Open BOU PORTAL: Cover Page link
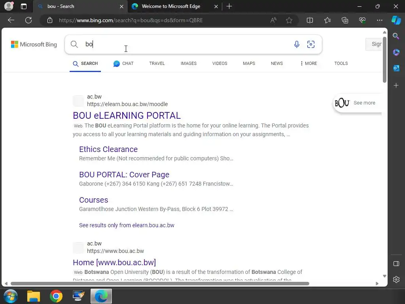Screen dimensions: 405x304 click(124, 175)
